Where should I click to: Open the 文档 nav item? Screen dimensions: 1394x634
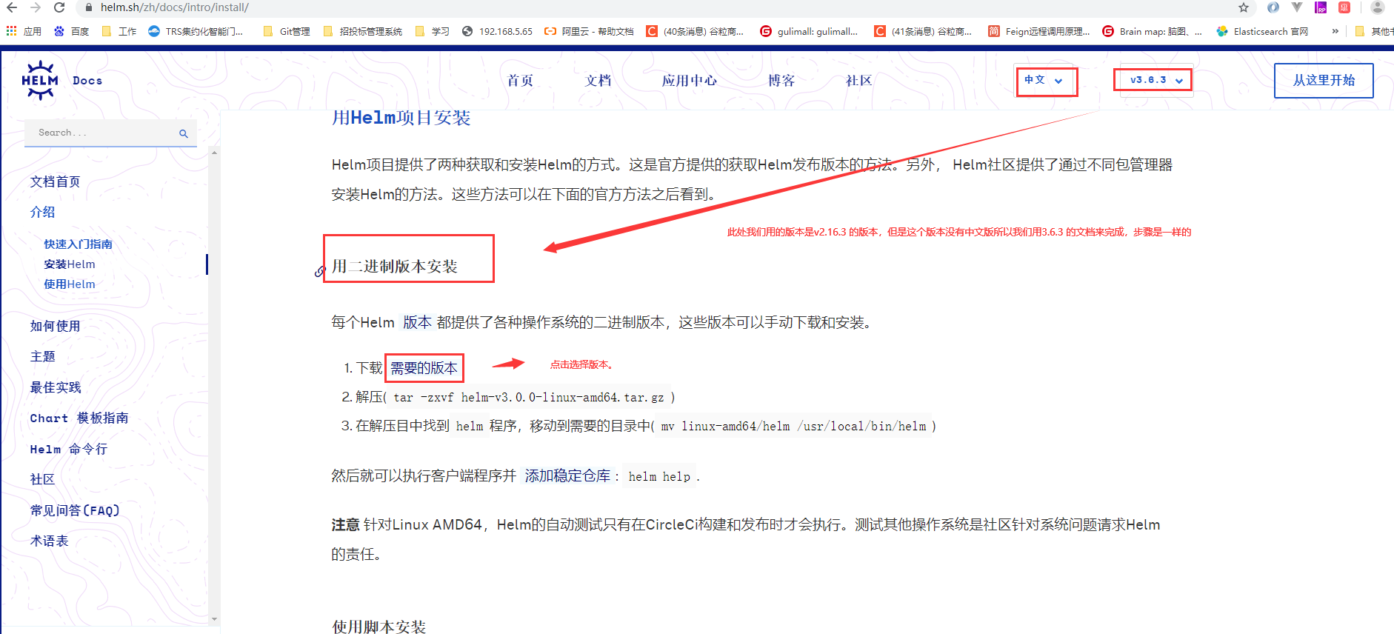click(598, 80)
